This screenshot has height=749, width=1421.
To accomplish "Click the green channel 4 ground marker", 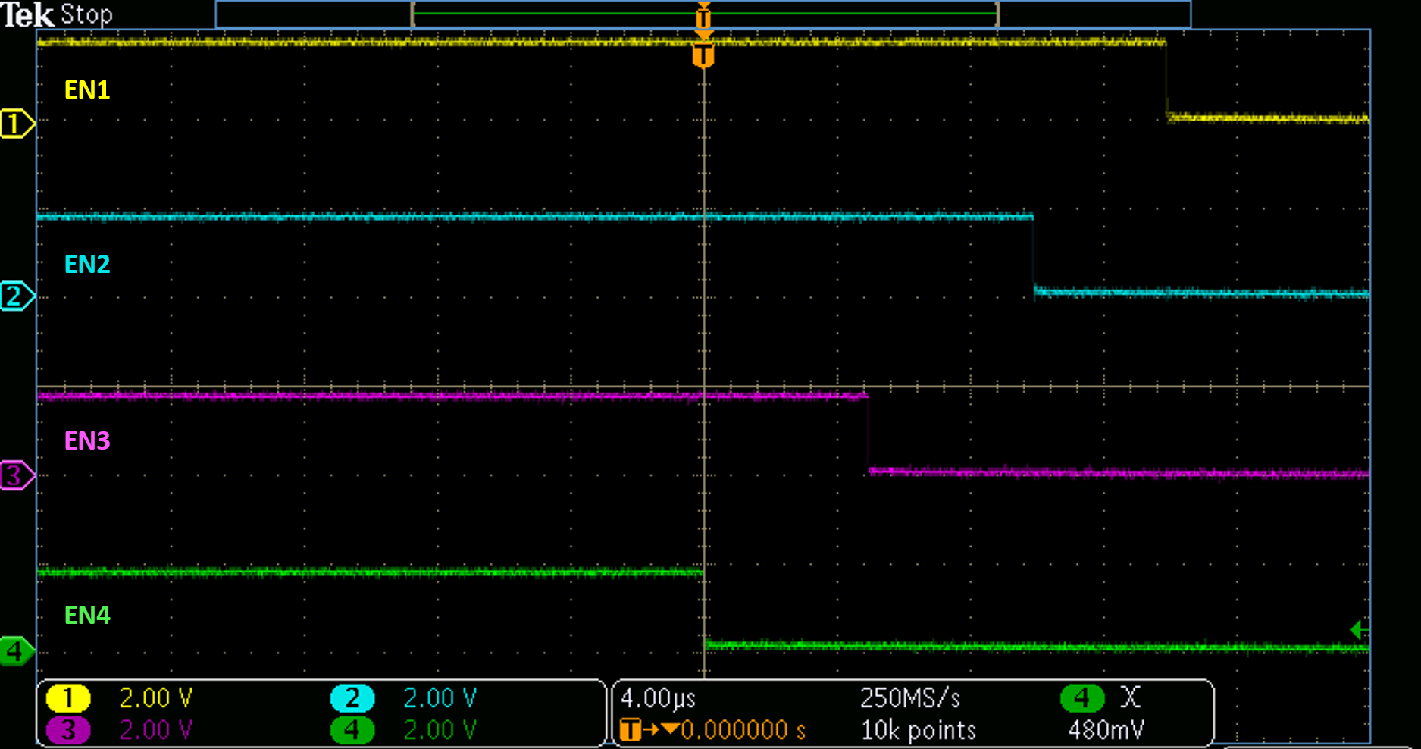I will pyautogui.click(x=16, y=651).
